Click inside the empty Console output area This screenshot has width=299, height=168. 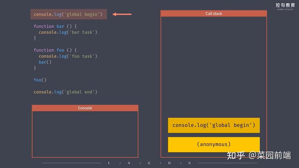click(x=85, y=134)
